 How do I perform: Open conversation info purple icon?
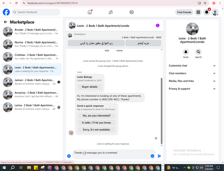point(158,26)
